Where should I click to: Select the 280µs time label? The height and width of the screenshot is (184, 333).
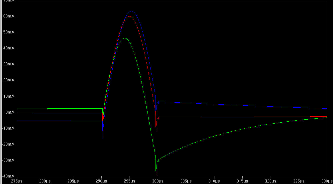click(x=45, y=181)
